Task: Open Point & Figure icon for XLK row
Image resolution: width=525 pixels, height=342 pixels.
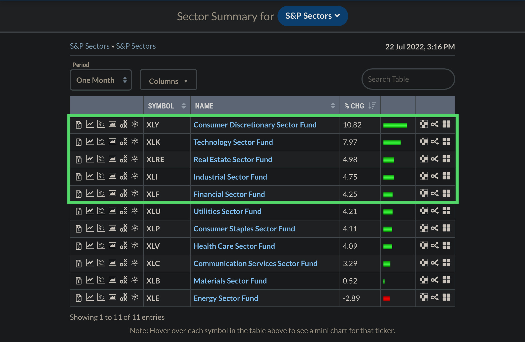Action: click(x=124, y=142)
